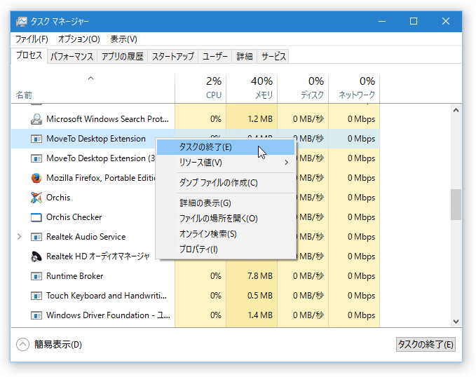Open the 表示(V) menu
This screenshot has height=377, width=476.
point(123,39)
